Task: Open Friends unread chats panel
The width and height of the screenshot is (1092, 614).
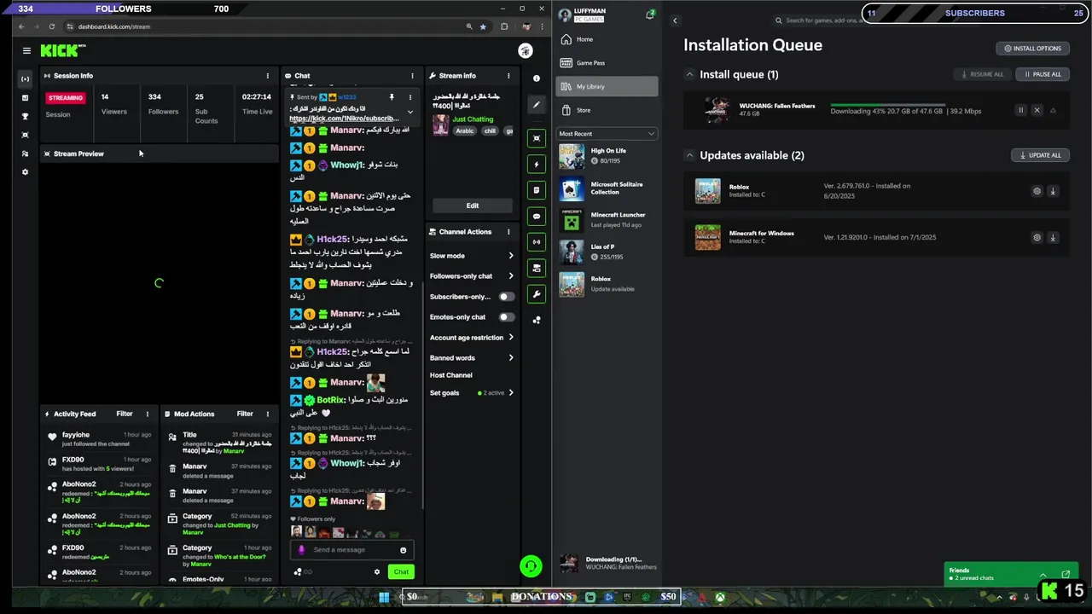Action: pyautogui.click(x=1009, y=574)
